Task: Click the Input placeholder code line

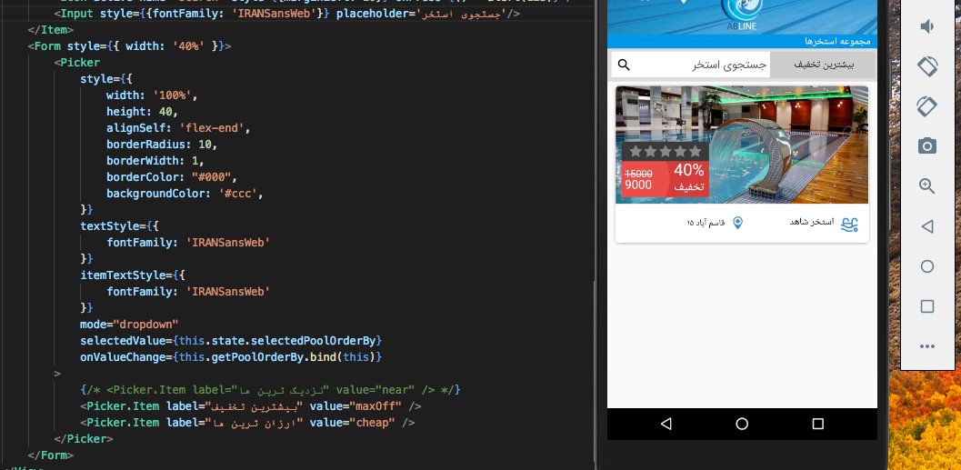Action: 286,13
